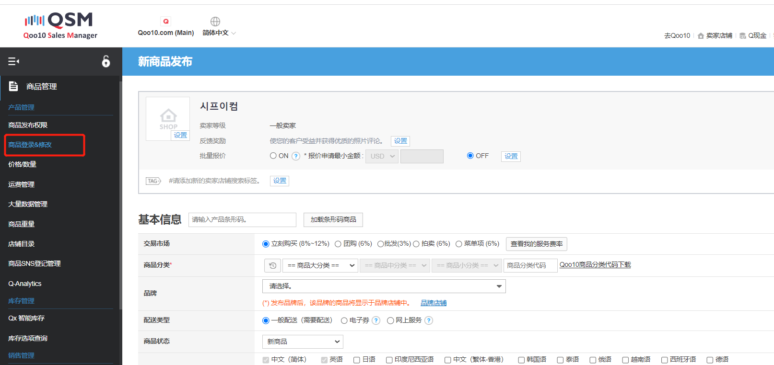Click the reset history icon in 商品分类 row
Viewport: 774px width, 365px height.
click(272, 265)
